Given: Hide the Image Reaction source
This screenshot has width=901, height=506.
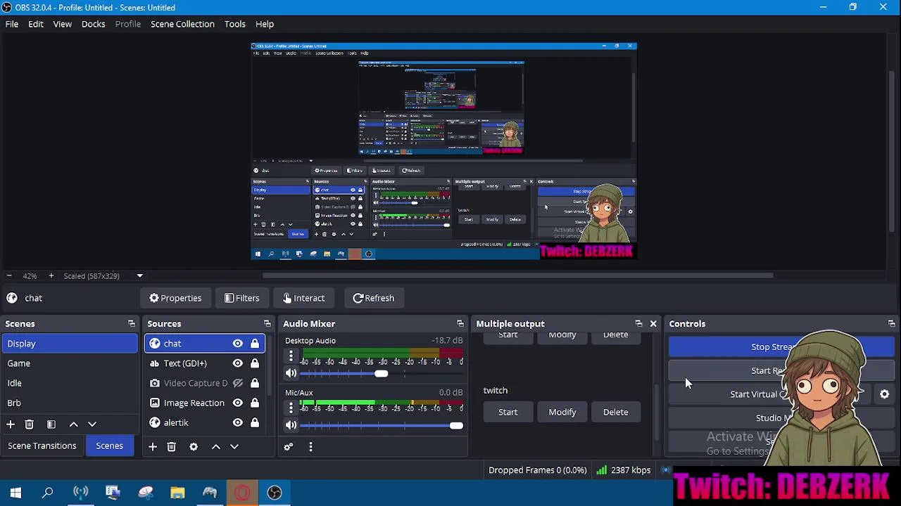Looking at the screenshot, I should (238, 403).
